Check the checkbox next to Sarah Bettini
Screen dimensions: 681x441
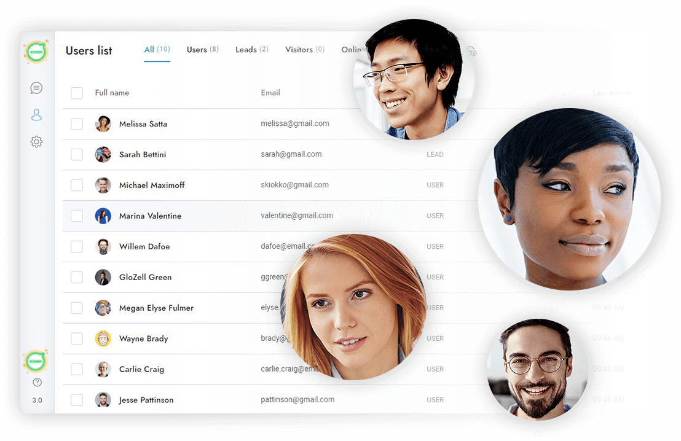[x=76, y=154]
